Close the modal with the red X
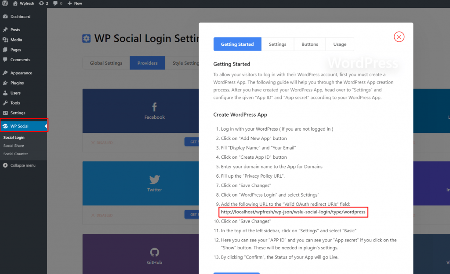450x274 pixels. tap(399, 37)
